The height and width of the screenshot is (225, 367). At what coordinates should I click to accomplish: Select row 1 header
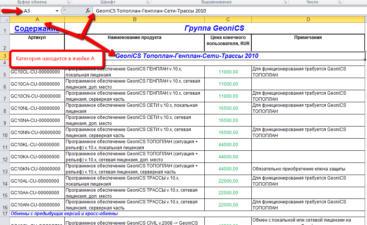pyautogui.click(x=5, y=28)
